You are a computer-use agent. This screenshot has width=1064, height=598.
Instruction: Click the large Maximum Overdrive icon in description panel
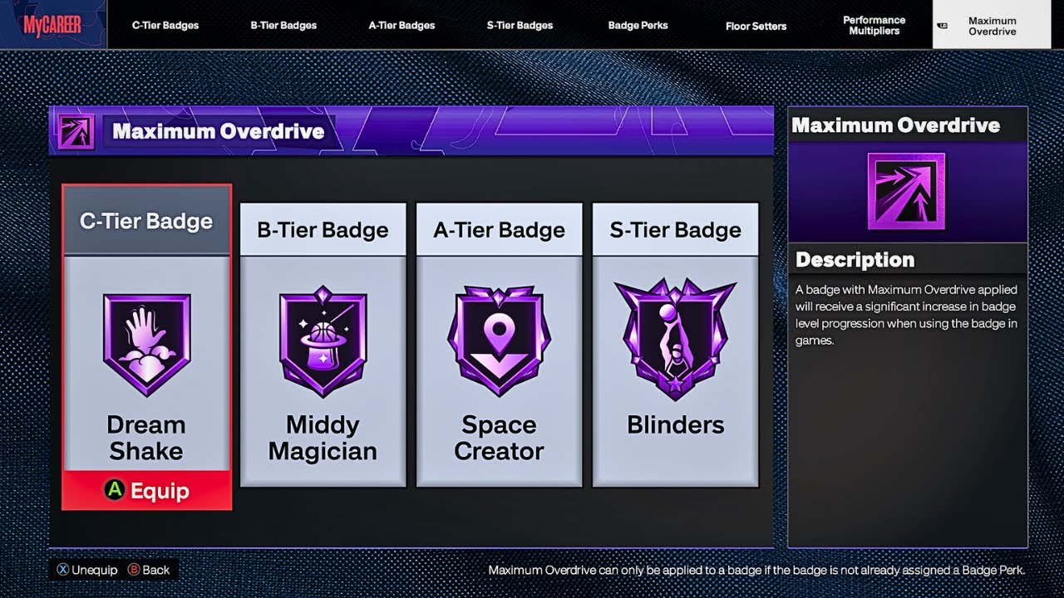pyautogui.click(x=906, y=191)
